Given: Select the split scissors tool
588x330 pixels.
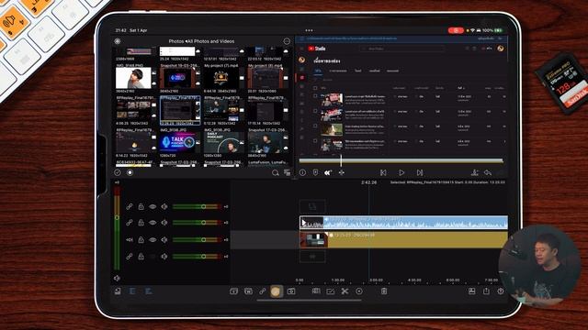Looking at the screenshot, I should tap(345, 291).
